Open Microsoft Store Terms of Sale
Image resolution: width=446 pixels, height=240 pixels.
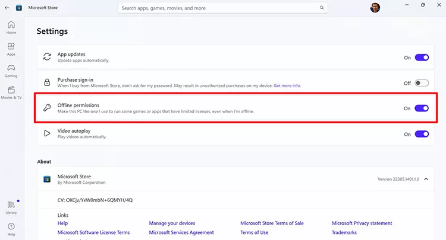(x=272, y=223)
